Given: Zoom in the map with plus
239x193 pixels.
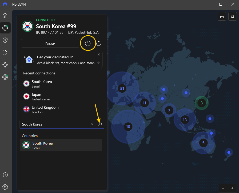Looking at the screenshot, I should click(x=232, y=188).
